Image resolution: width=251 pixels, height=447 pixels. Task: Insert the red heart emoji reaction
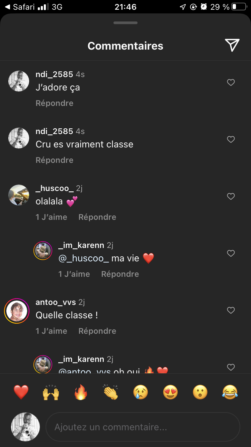(21, 392)
